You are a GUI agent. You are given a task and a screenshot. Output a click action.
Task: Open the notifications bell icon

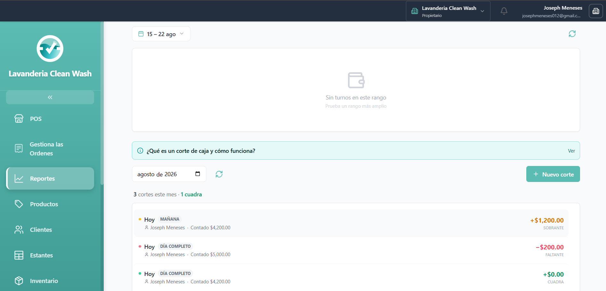504,11
